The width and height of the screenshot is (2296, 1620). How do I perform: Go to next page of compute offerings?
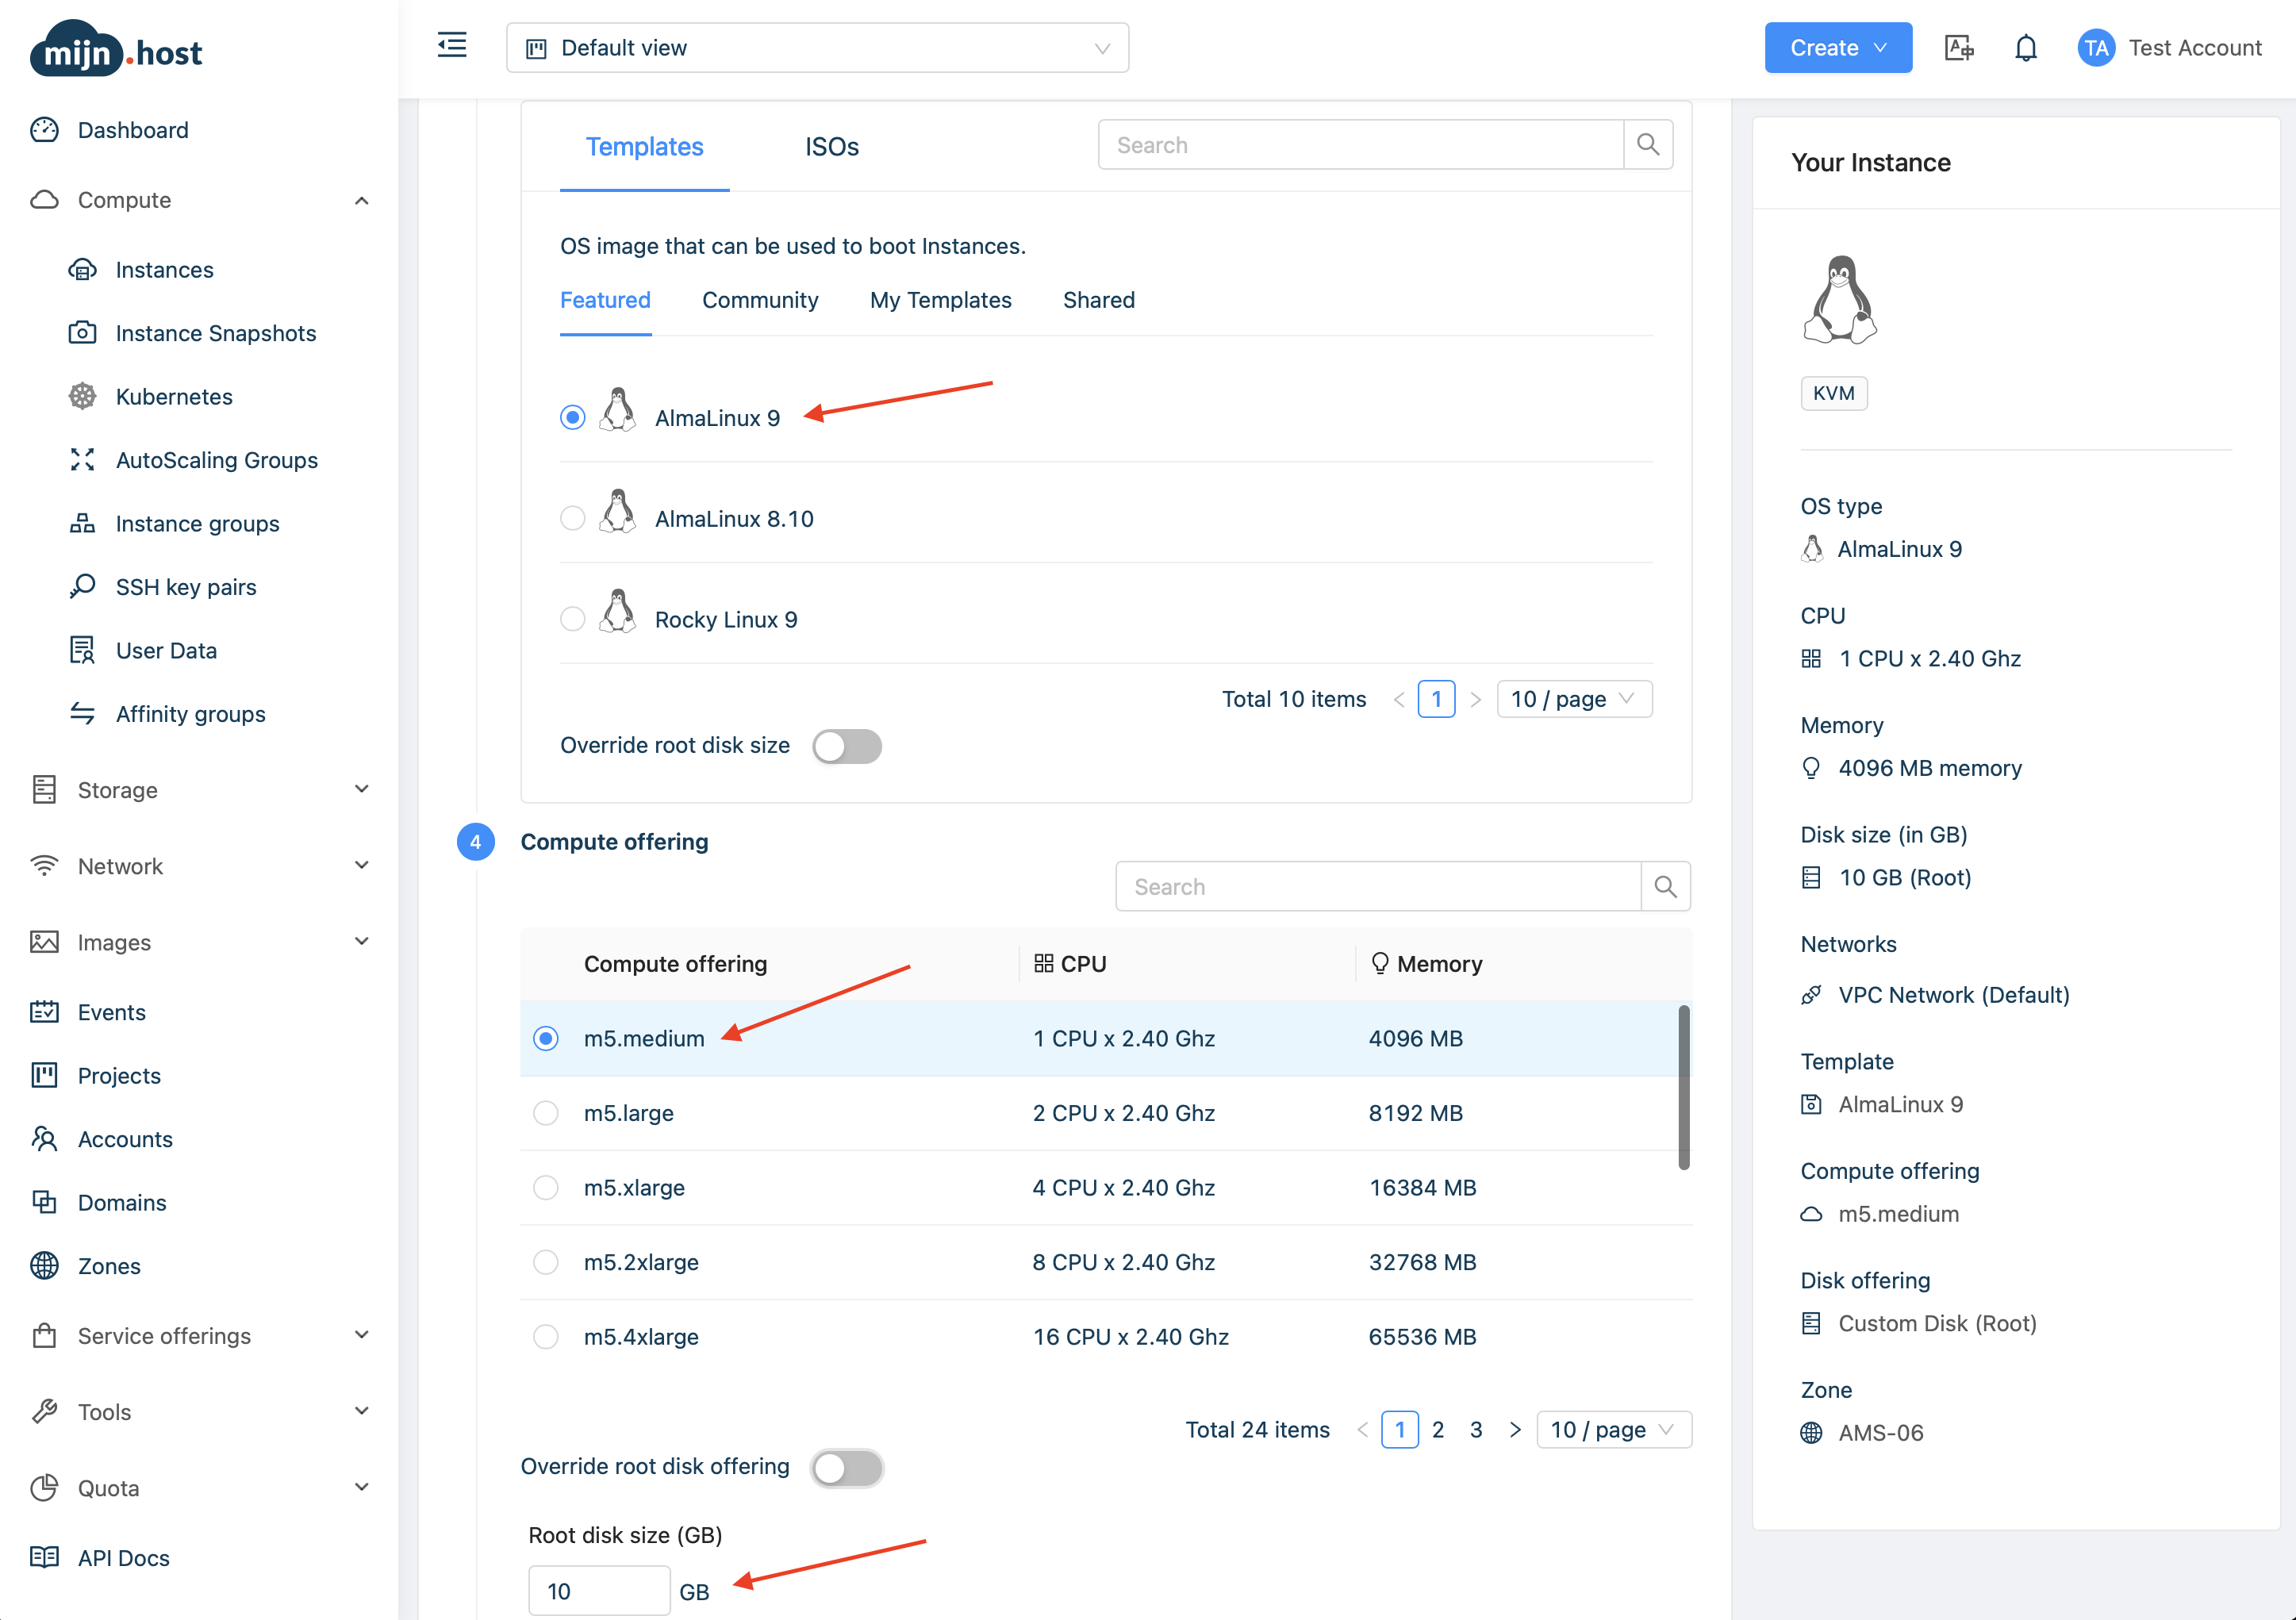pyautogui.click(x=1514, y=1429)
